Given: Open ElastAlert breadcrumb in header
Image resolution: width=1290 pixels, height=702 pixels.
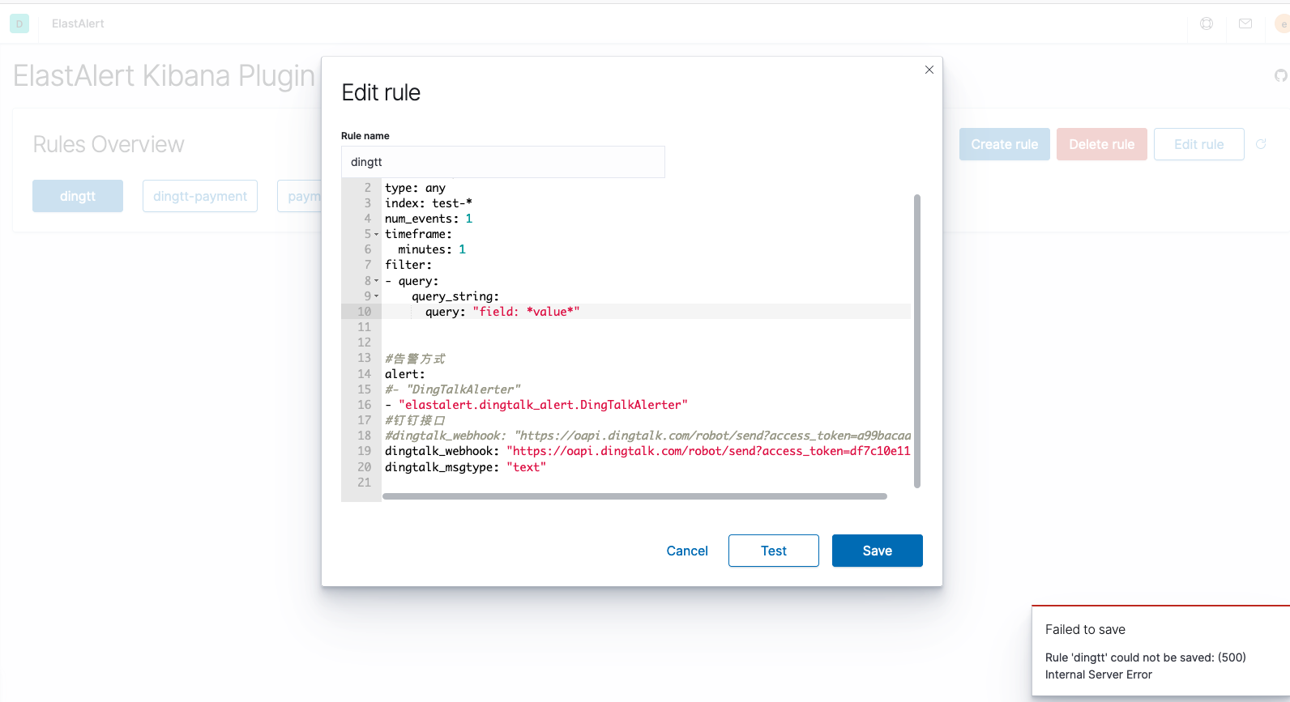Looking at the screenshot, I should click(78, 23).
